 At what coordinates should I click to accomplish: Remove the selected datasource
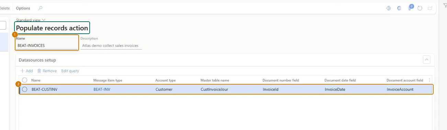[x=47, y=71]
